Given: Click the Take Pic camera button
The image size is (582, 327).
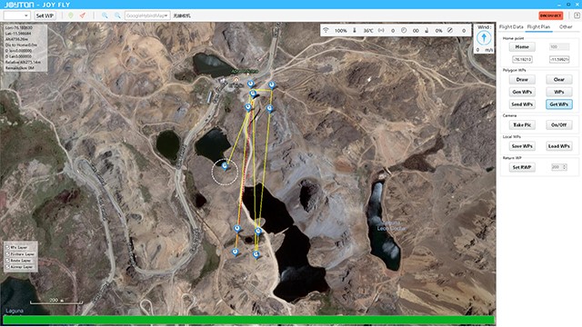Looking at the screenshot, I should coord(522,125).
